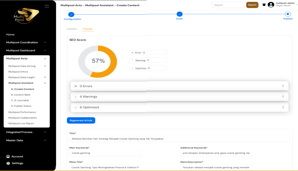
Task: Click Regenerate Article button
Action: 81,121
